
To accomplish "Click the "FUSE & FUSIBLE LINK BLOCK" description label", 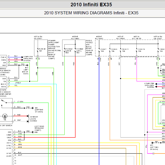I will (89, 48).
